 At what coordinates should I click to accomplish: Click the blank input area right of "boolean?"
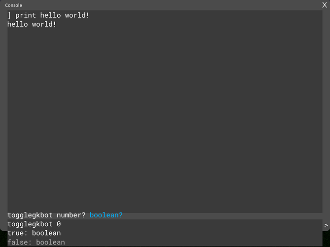pyautogui.click(x=222, y=215)
